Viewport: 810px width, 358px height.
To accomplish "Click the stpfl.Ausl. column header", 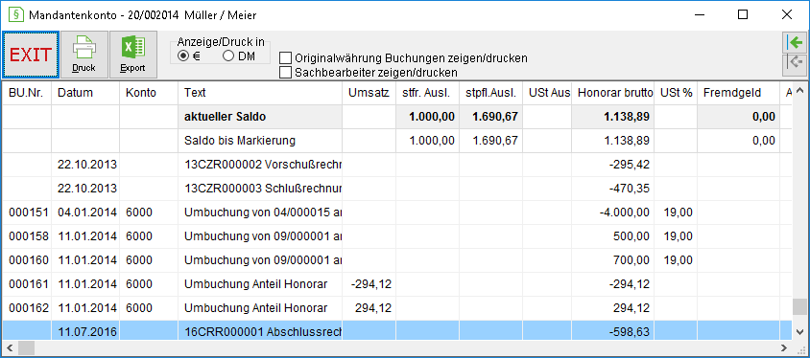I will pos(490,93).
